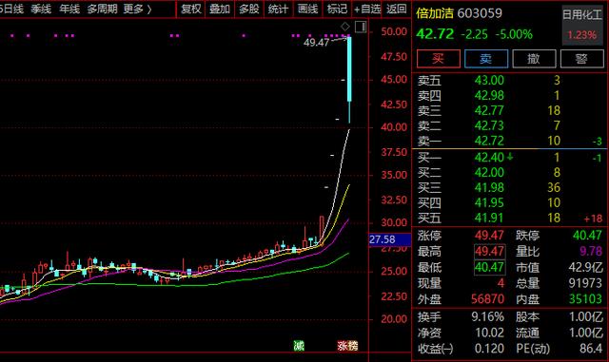Add stock with +自选 button
Viewport: 609px width, 362px height.
367,9
